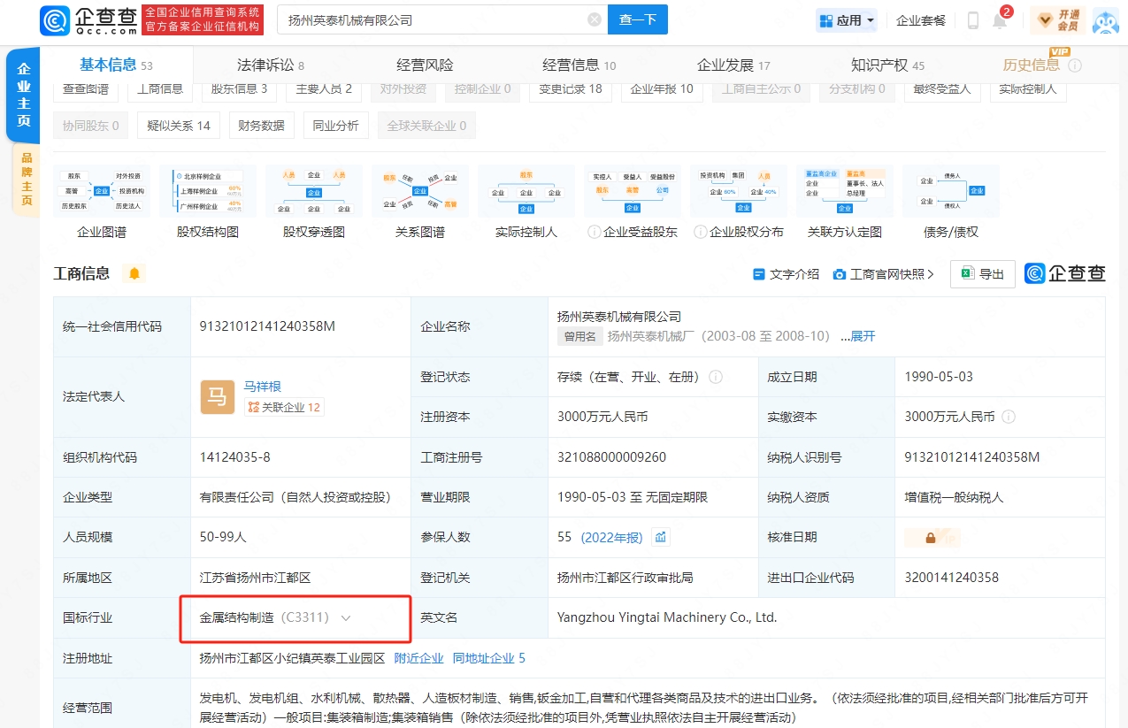Screen dimensions: 1128x728
Task: Click the 开通会员 VIP badge
Action: [1057, 20]
